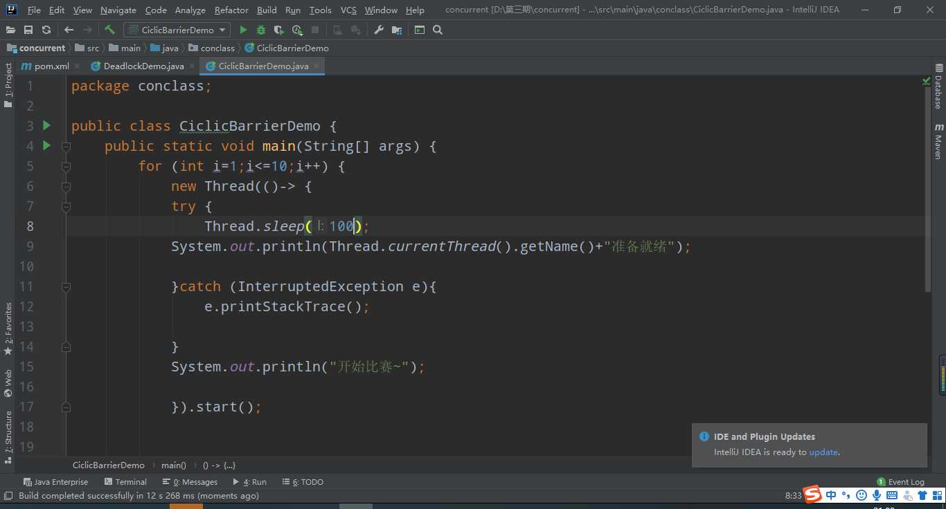
Task: Open the TODO tool window
Action: (x=302, y=482)
